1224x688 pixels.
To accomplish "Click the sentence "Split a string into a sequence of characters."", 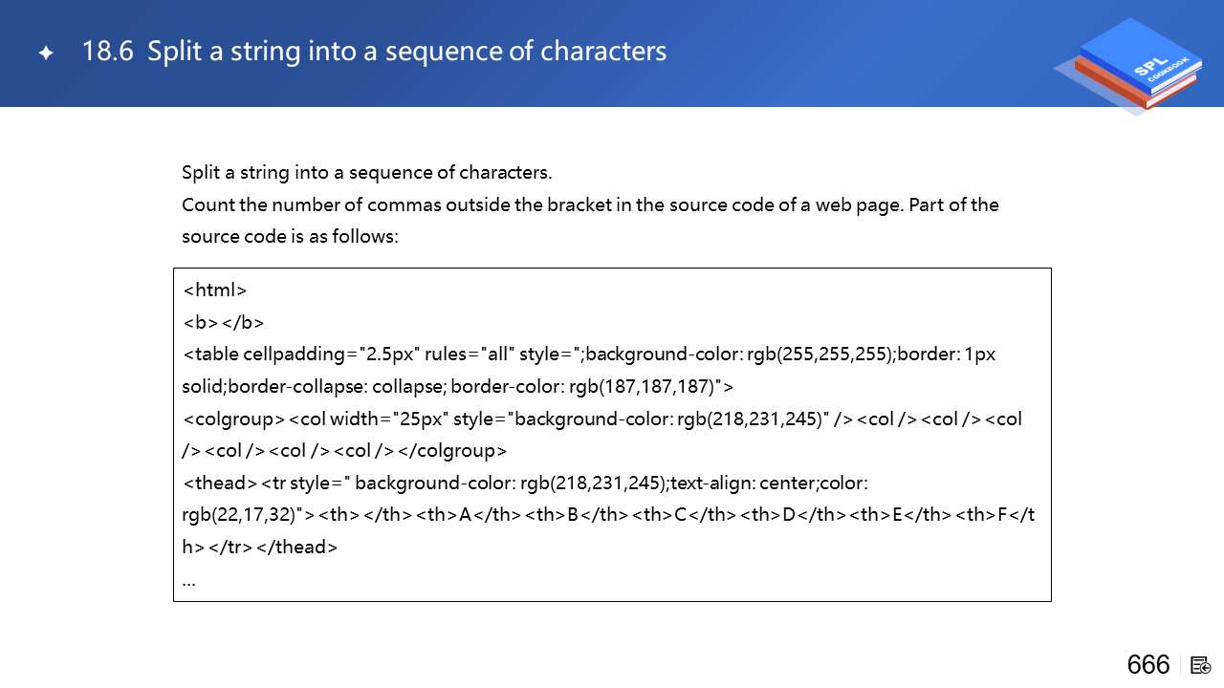I will click(x=367, y=173).
